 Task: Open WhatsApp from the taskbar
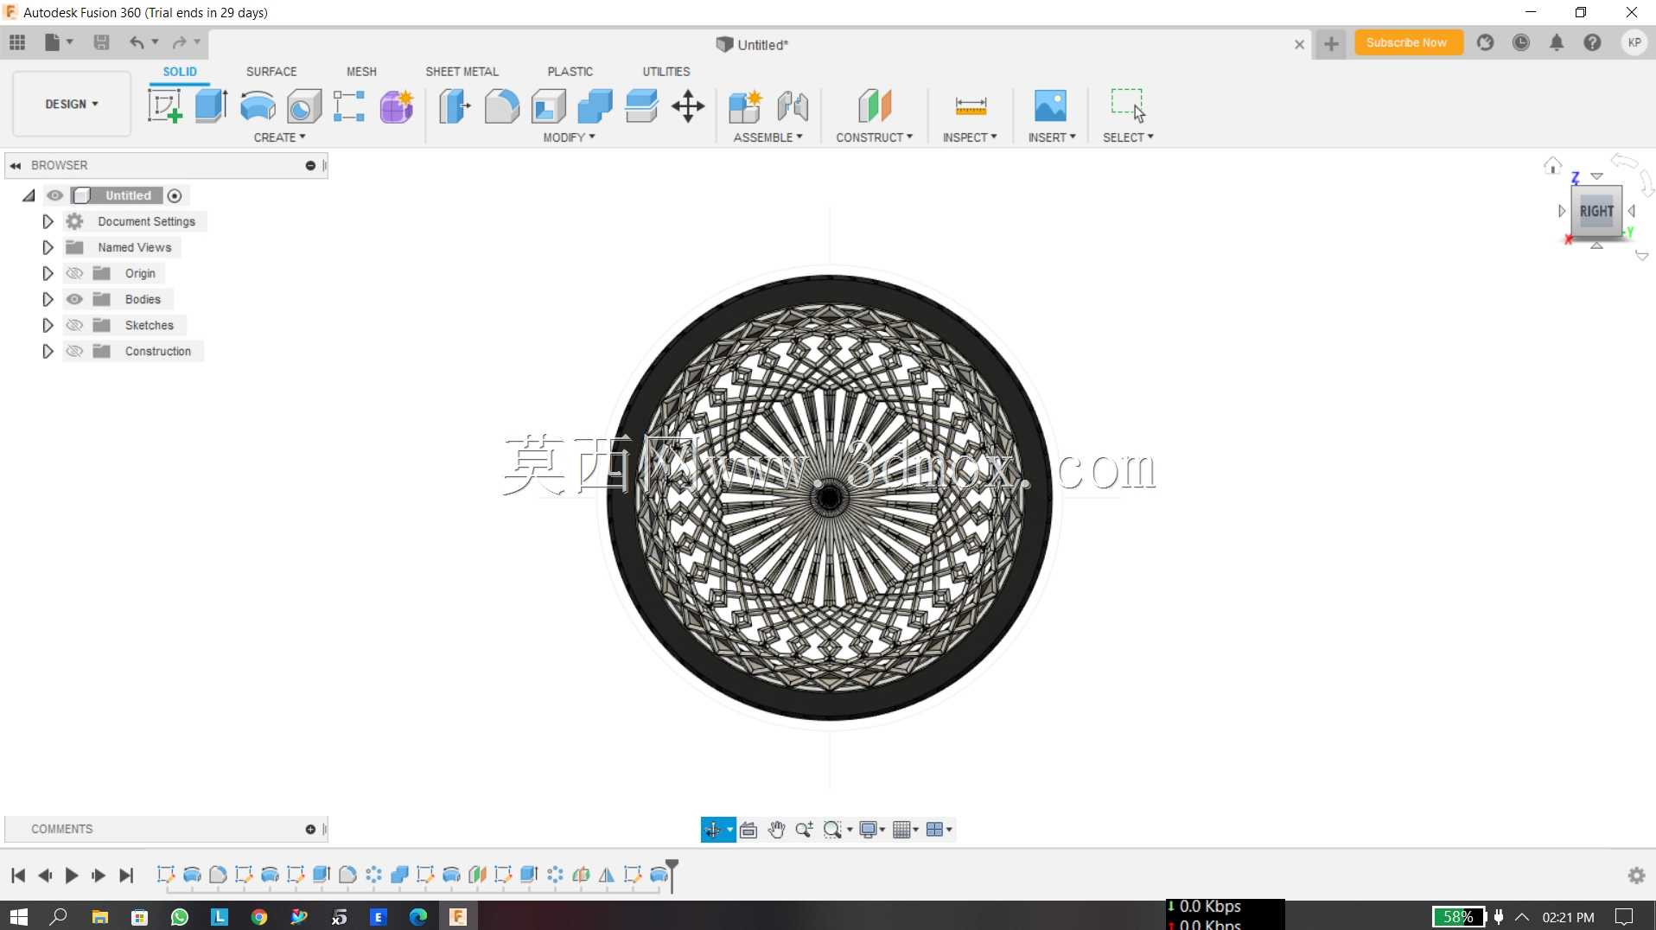click(180, 917)
